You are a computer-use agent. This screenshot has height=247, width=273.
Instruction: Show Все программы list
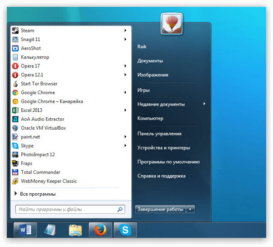click(x=35, y=194)
